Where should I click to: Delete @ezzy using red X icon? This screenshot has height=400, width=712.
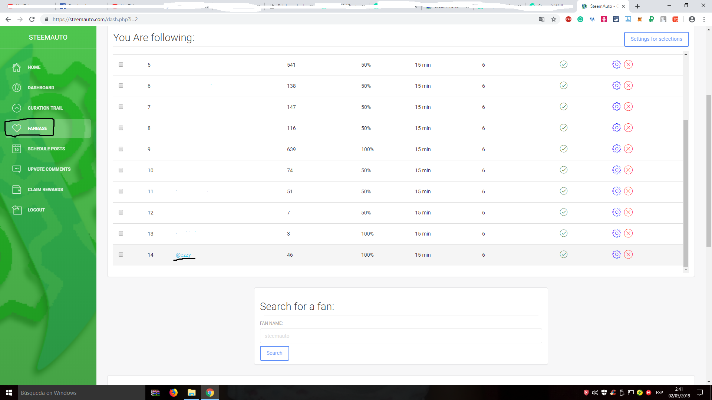coord(628,254)
